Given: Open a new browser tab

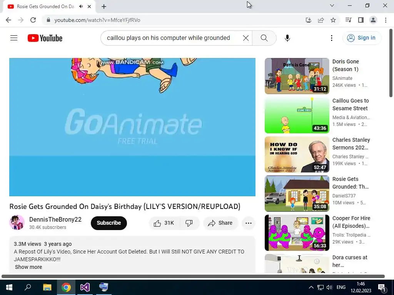Looking at the screenshot, I should point(104,7).
